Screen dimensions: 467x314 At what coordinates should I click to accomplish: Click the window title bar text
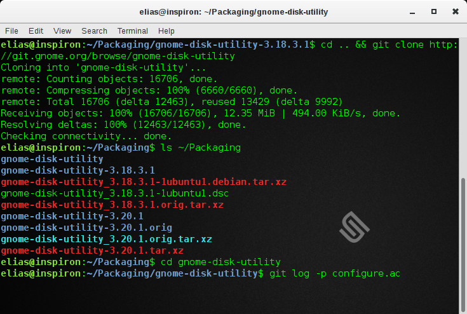click(233, 11)
